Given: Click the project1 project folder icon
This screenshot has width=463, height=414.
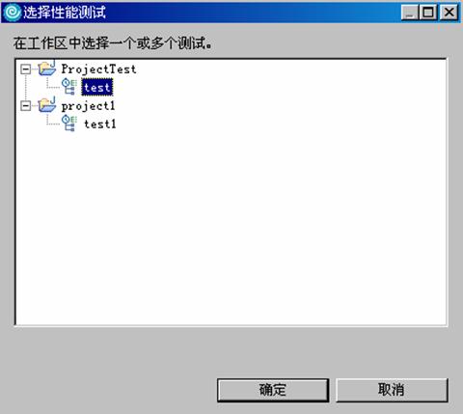Looking at the screenshot, I should click(47, 105).
